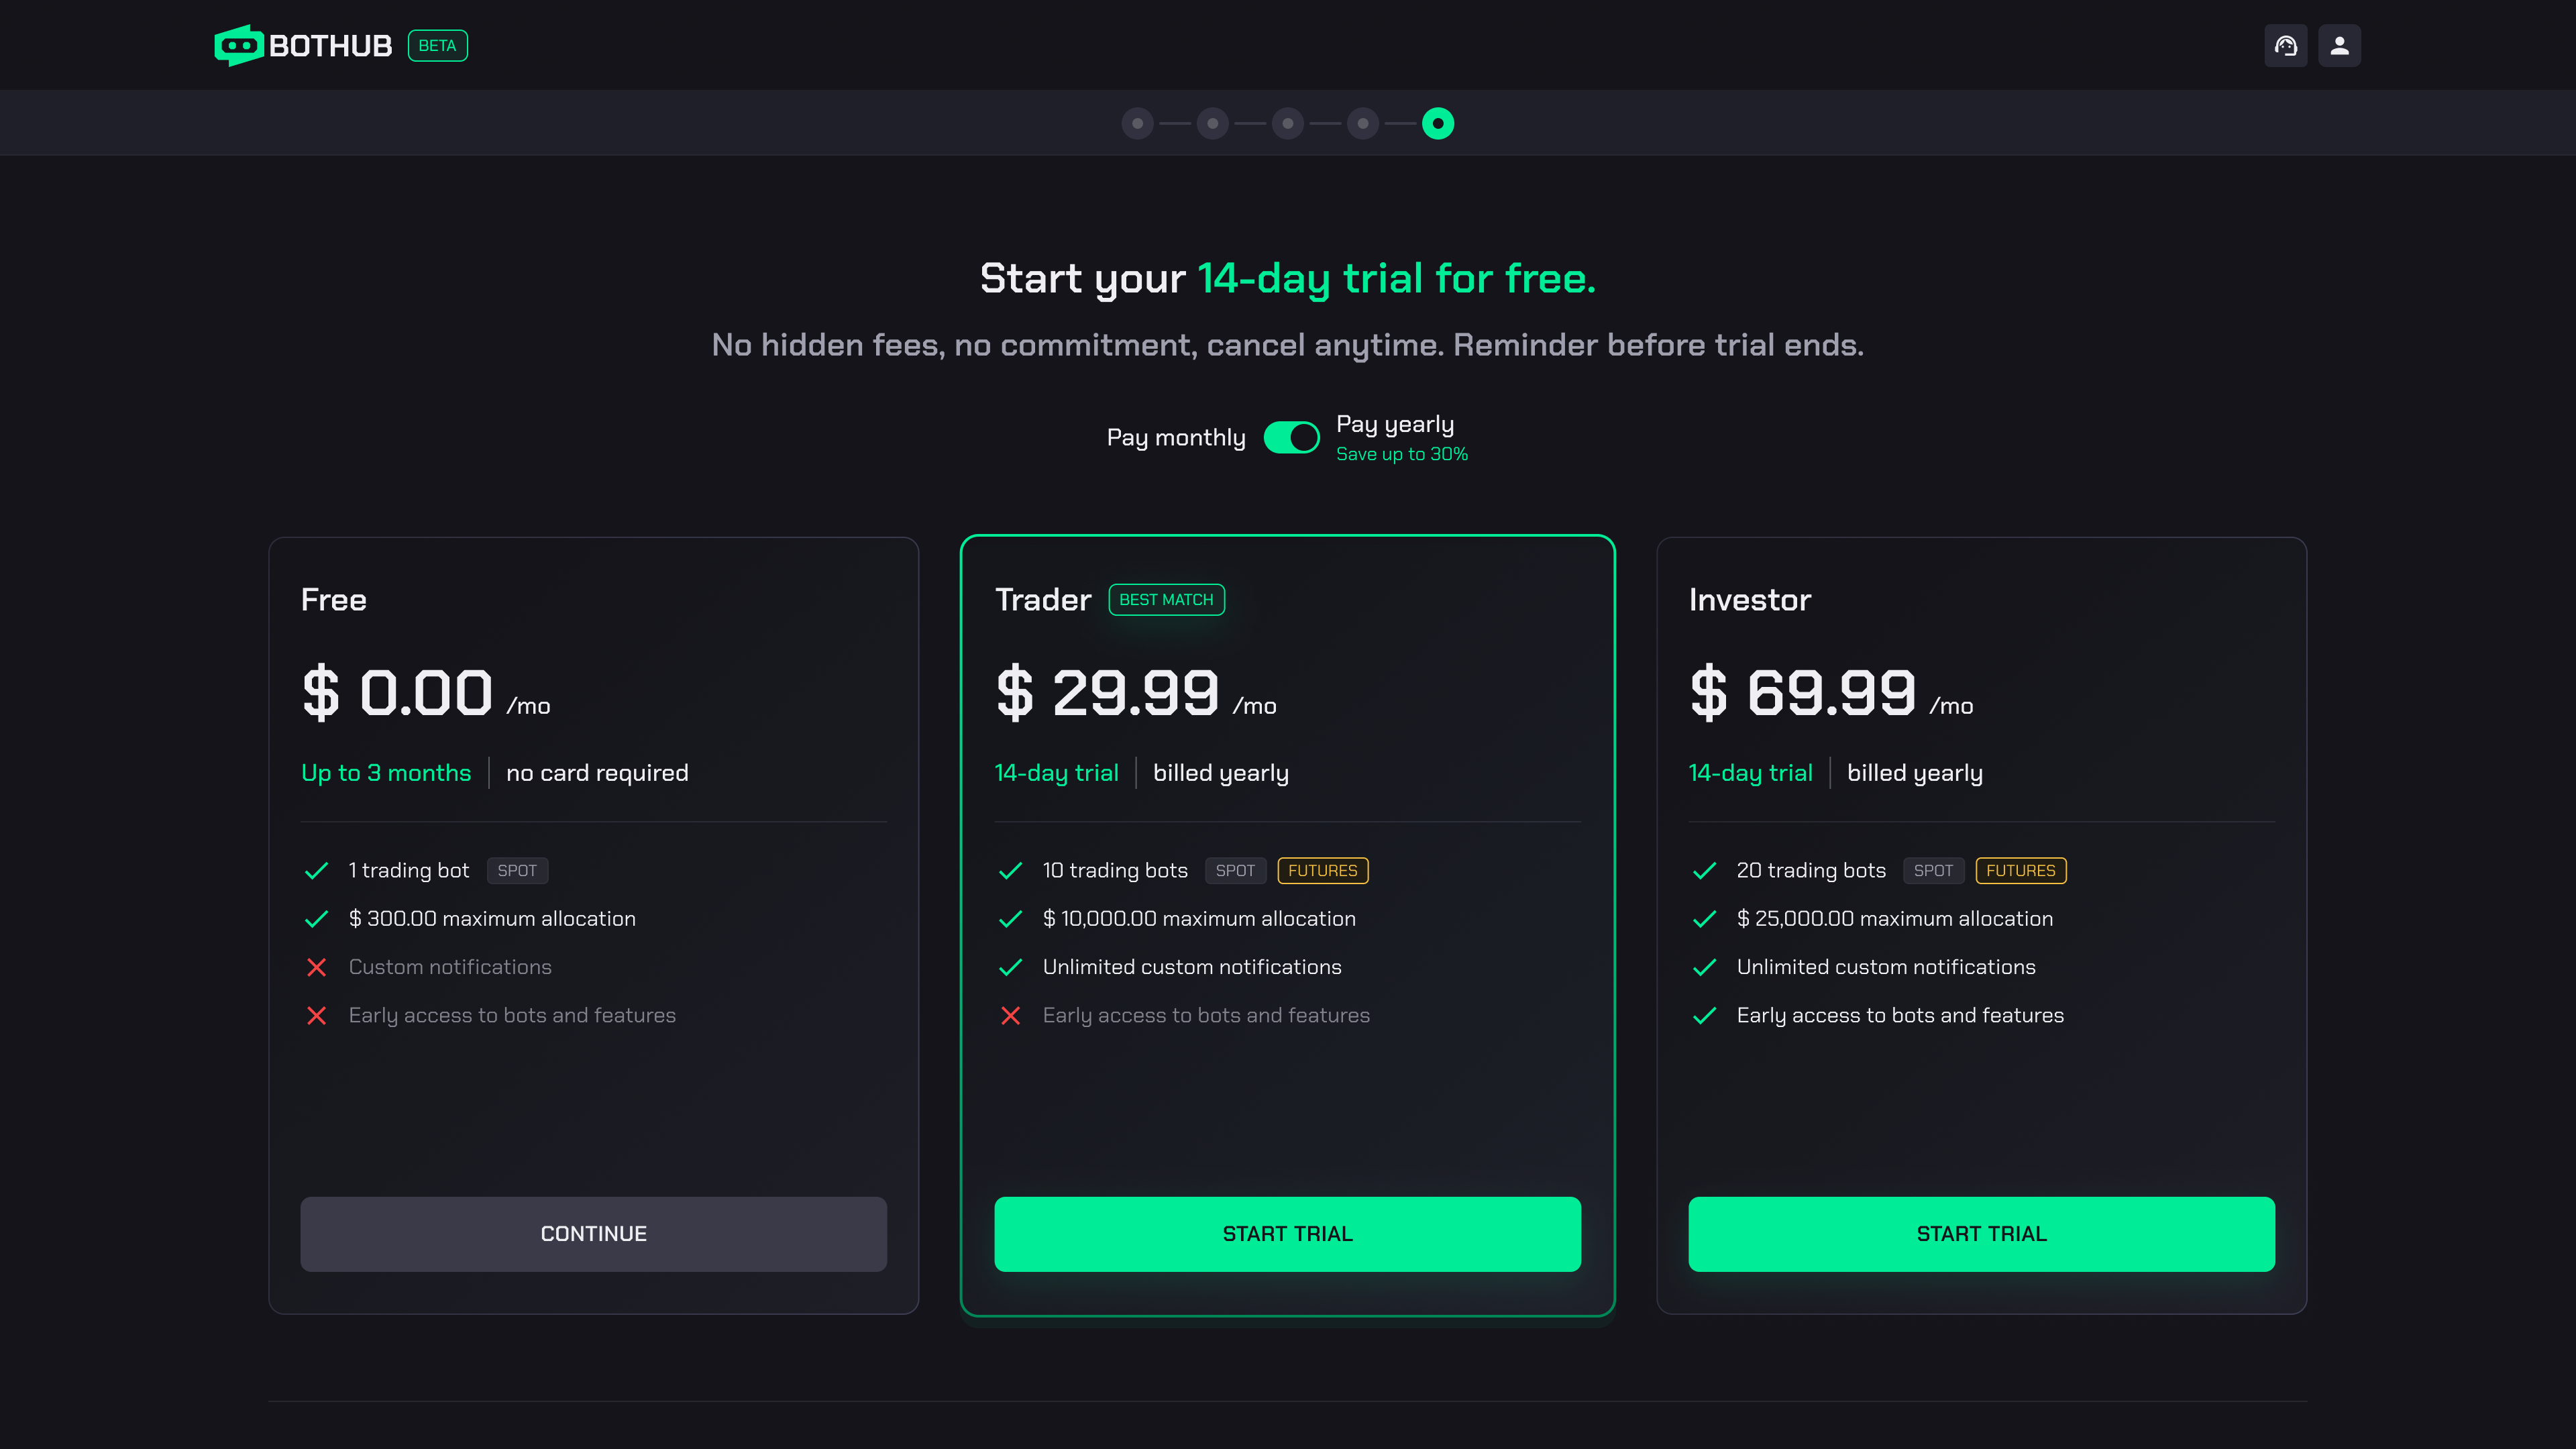Select the Pay monthly option label
The width and height of the screenshot is (2576, 1449).
(x=1176, y=438)
